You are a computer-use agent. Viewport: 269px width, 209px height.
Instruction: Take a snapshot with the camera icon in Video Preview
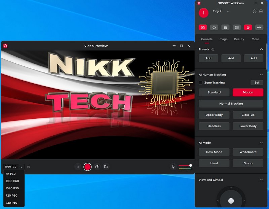point(97,167)
